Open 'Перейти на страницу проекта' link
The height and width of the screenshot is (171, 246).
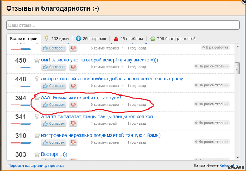(x=35, y=166)
